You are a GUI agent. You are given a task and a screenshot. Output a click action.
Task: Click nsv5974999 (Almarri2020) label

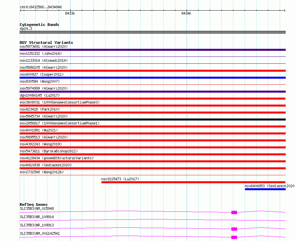click(x=44, y=88)
